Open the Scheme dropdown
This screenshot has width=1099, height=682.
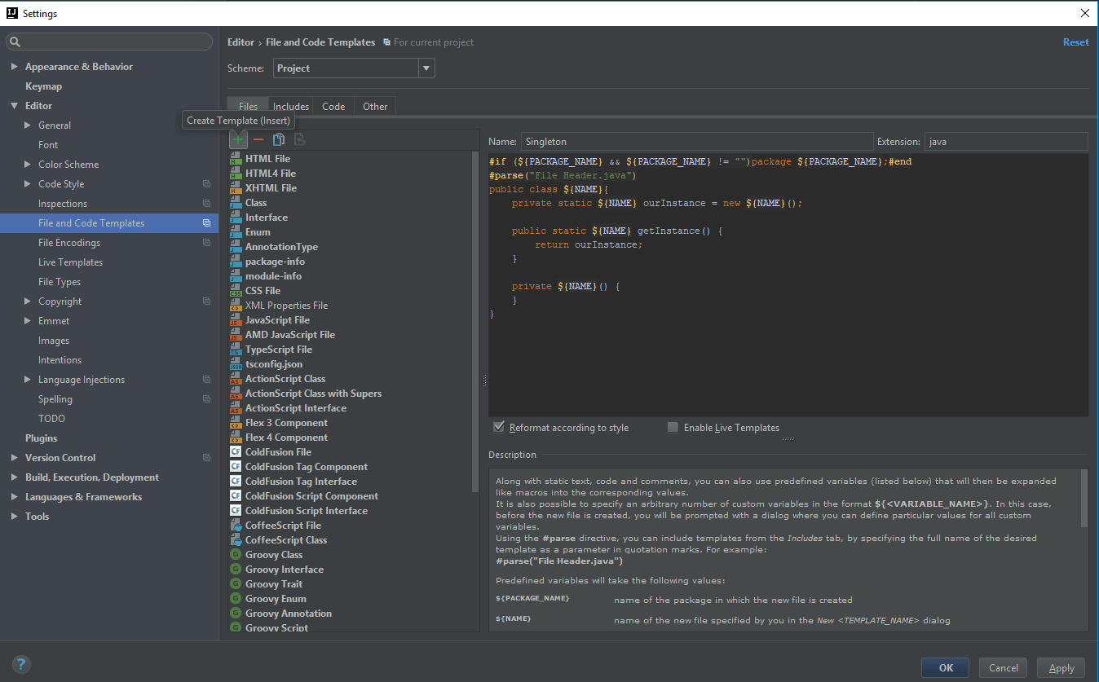pos(426,68)
